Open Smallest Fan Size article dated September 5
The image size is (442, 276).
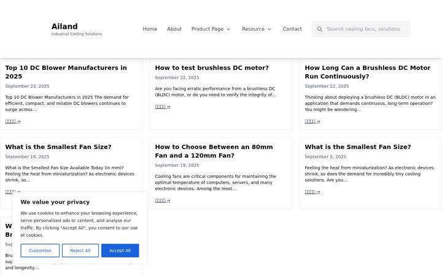(x=358, y=147)
